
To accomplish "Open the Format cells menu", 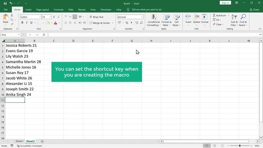I will coord(205,20).
